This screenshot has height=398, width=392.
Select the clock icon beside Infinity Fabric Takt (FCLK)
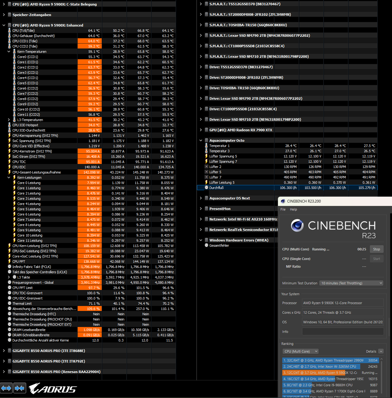[9, 267]
